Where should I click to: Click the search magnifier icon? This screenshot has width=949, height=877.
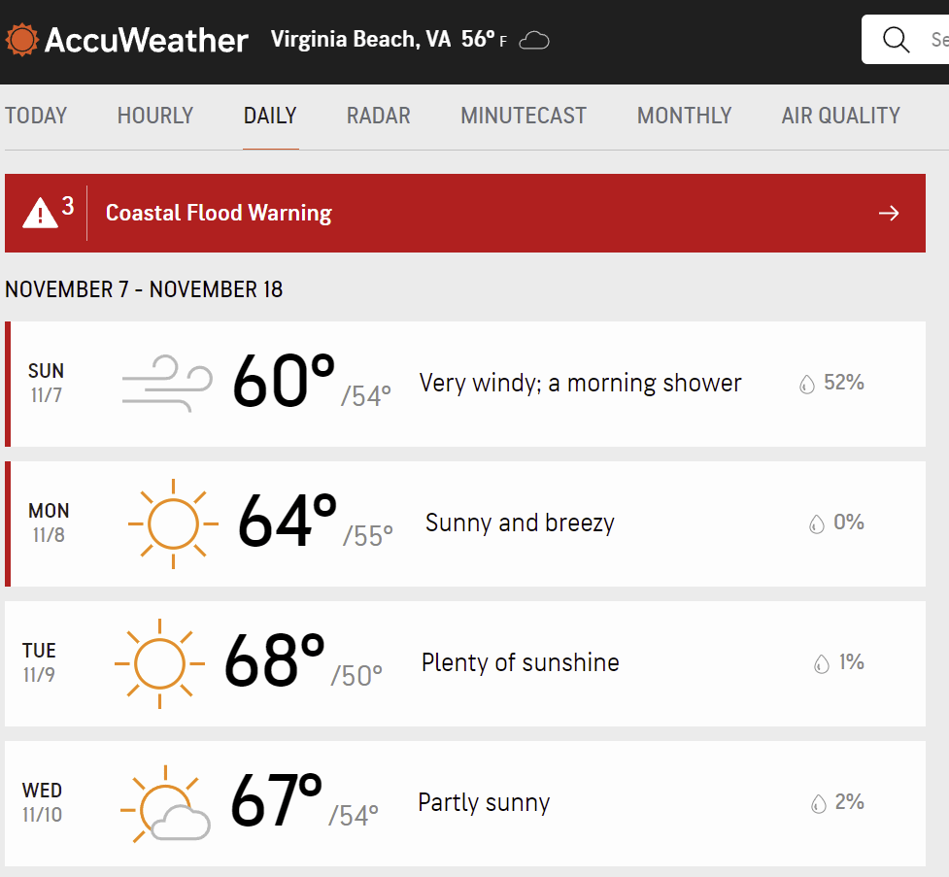pos(895,40)
